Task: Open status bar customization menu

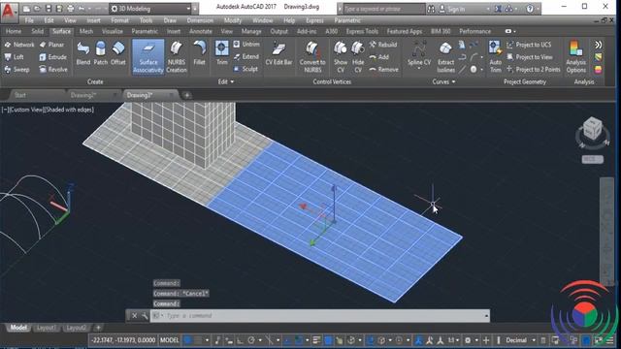Action: [x=610, y=340]
